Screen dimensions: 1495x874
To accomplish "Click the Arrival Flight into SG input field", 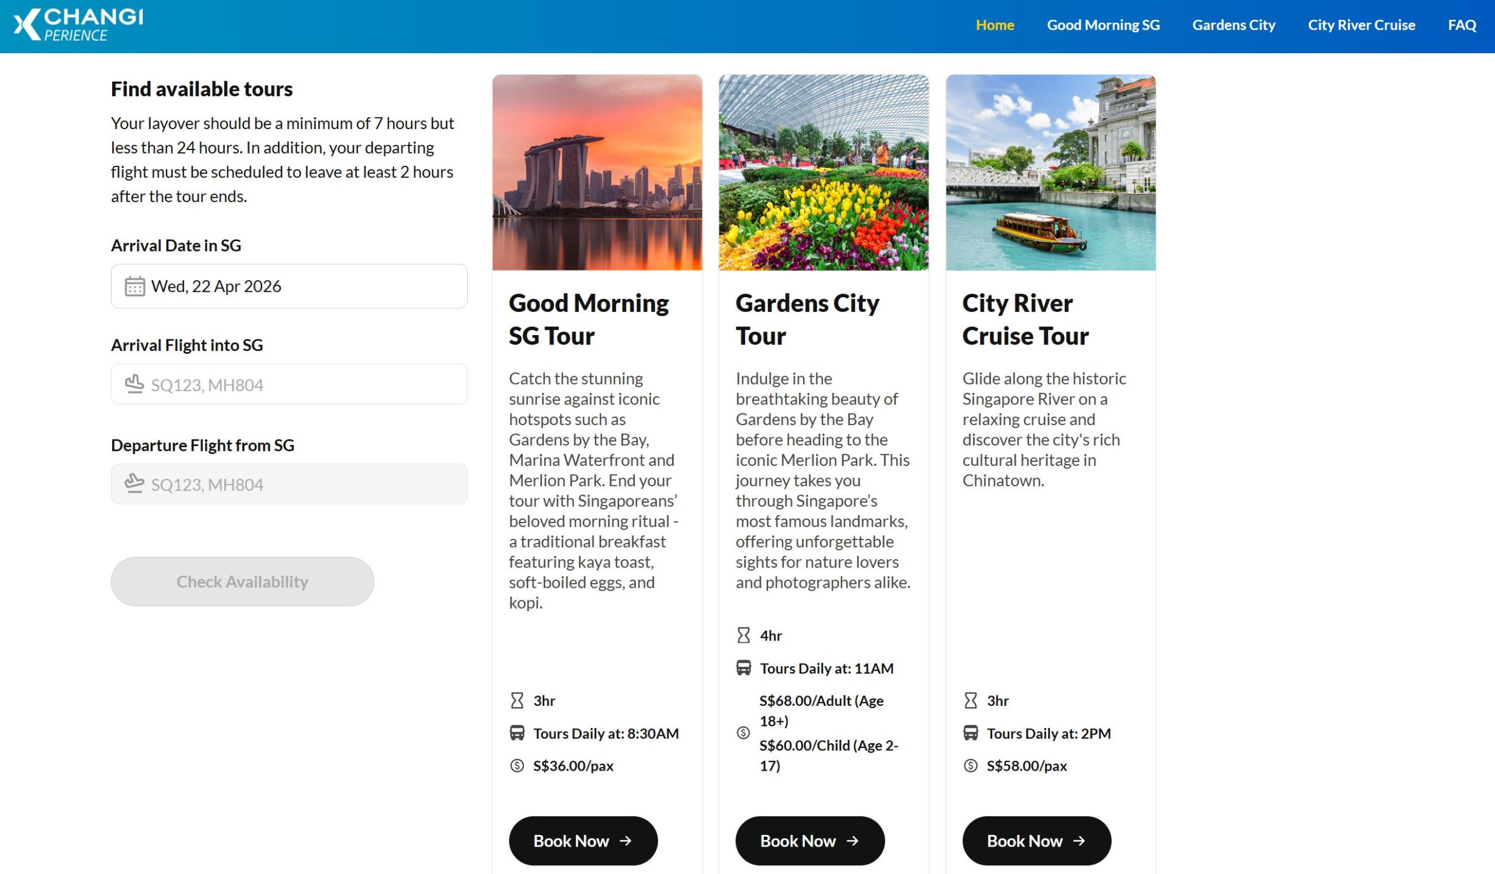I will click(288, 384).
